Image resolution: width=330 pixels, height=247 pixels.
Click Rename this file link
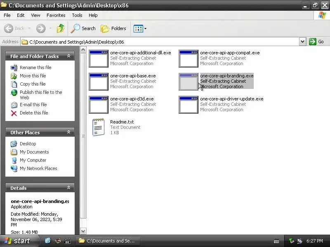click(35, 68)
